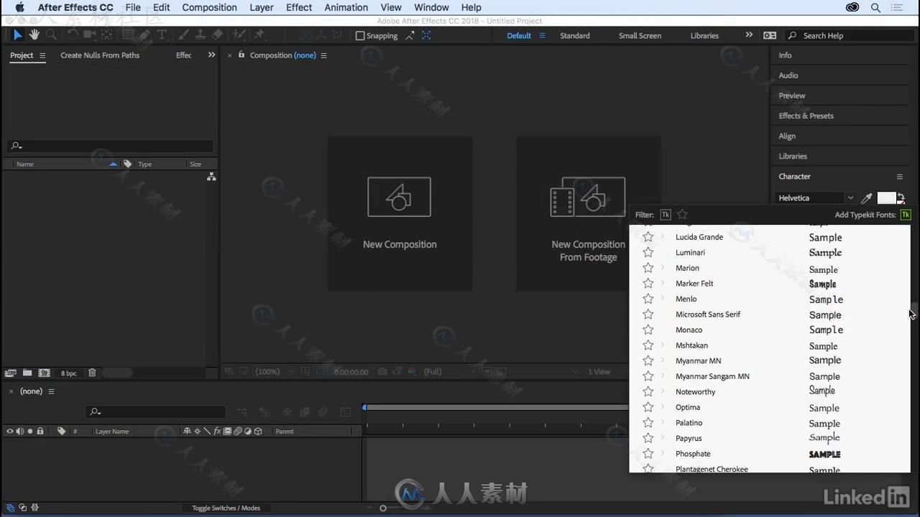The width and height of the screenshot is (920, 517).
Task: Select the Clone Stamp tool
Action: pyautogui.click(x=200, y=34)
